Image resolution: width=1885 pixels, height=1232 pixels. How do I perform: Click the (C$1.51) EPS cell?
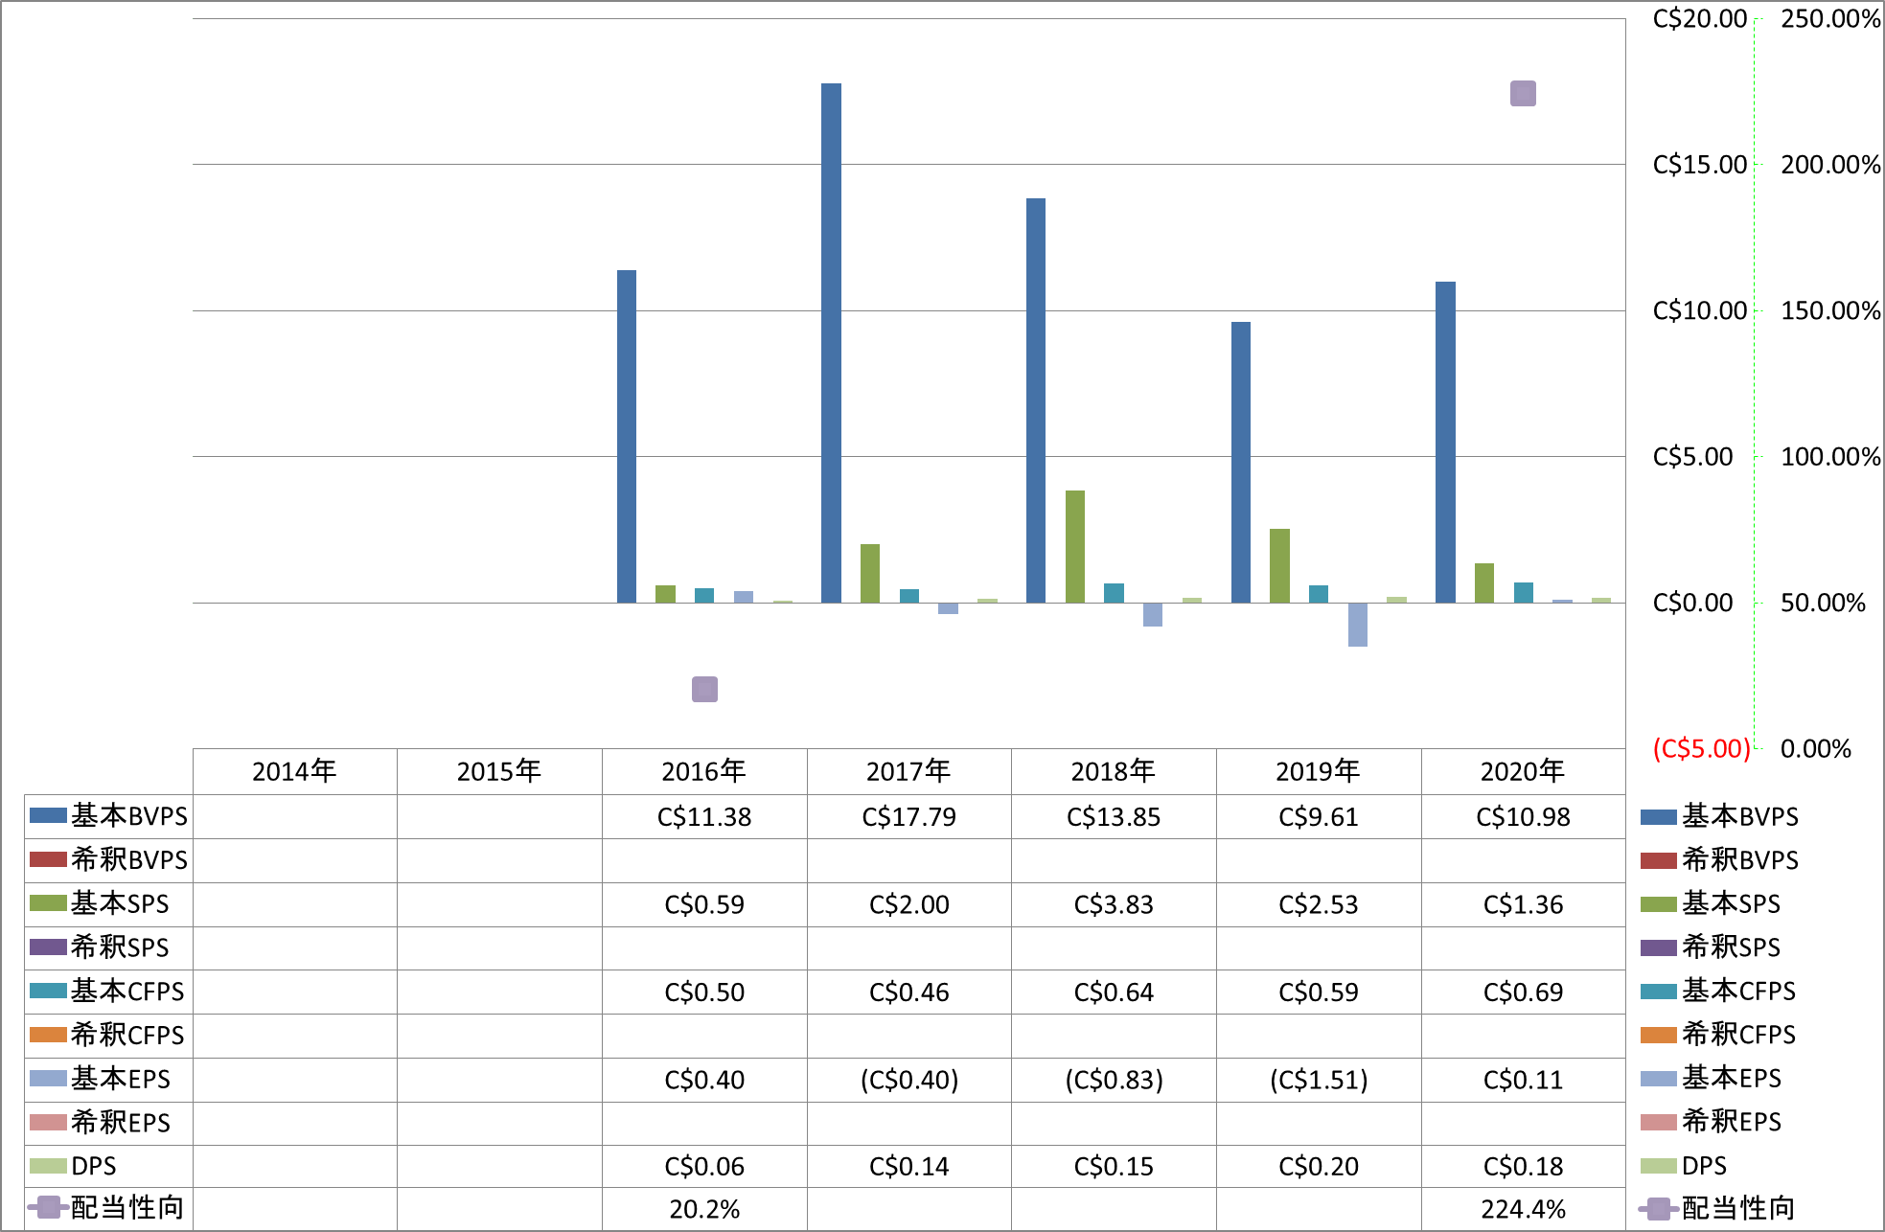point(1319,1080)
